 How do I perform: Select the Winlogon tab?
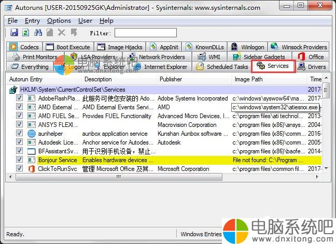coord(248,47)
